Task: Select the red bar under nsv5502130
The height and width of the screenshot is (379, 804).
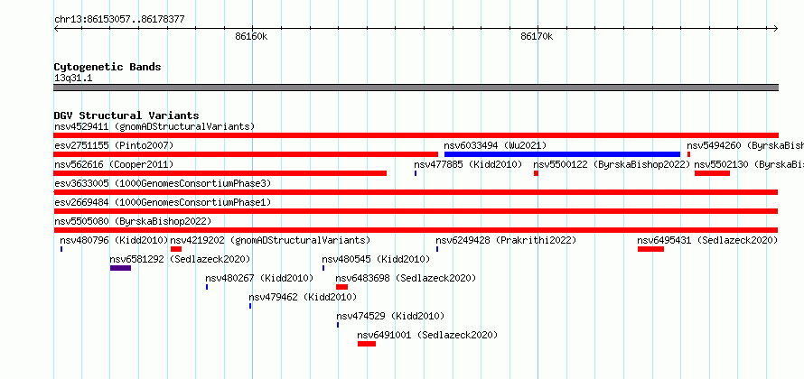Action: 712,173
